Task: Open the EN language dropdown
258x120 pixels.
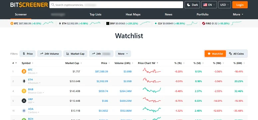Action: tap(209, 5)
